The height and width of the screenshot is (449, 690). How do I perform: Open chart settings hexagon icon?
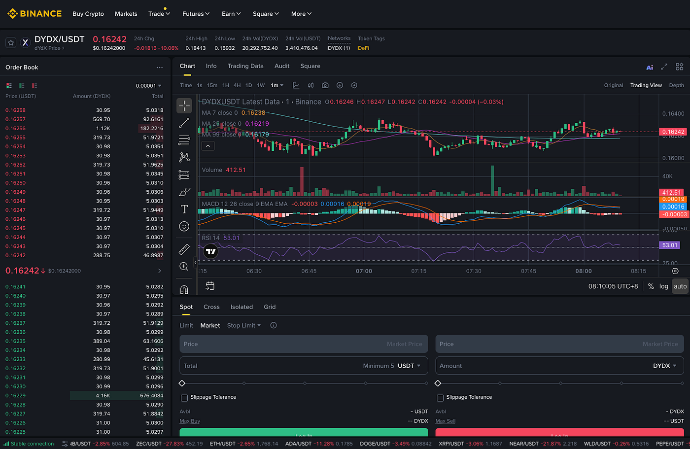click(354, 85)
